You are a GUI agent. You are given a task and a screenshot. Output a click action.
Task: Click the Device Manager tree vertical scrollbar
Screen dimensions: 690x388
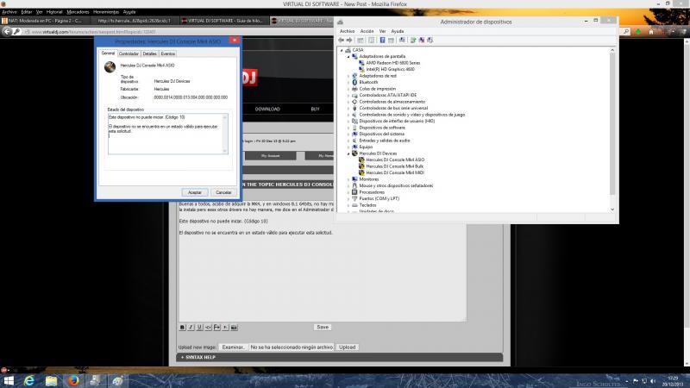(x=612, y=130)
